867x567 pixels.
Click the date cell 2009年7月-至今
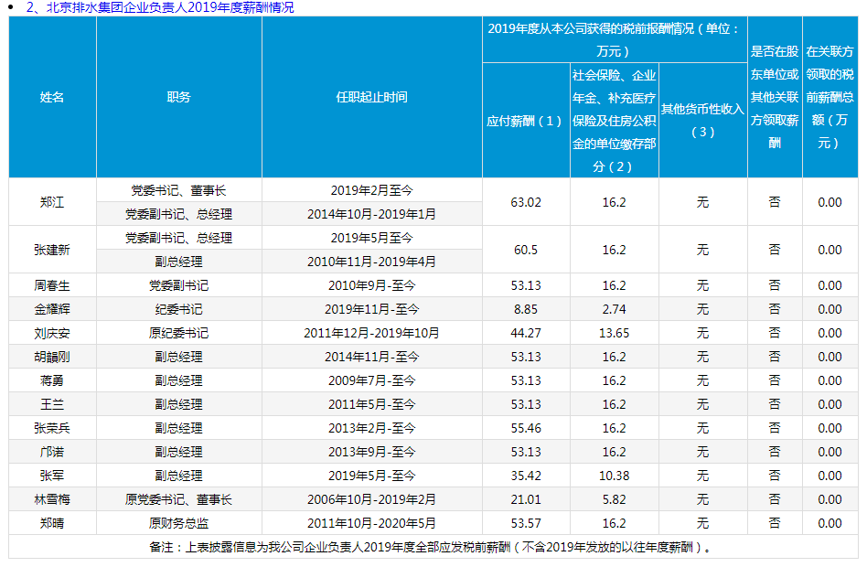click(371, 381)
